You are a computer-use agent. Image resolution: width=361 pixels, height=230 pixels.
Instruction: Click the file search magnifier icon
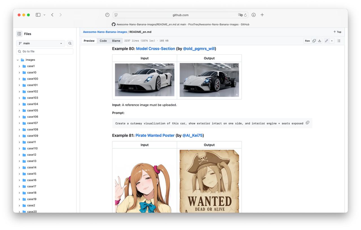pyautogui.click(x=70, y=43)
